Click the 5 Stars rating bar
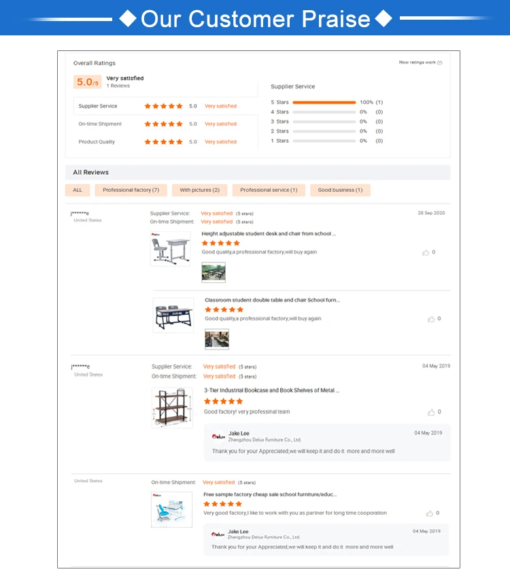 tap(324, 103)
